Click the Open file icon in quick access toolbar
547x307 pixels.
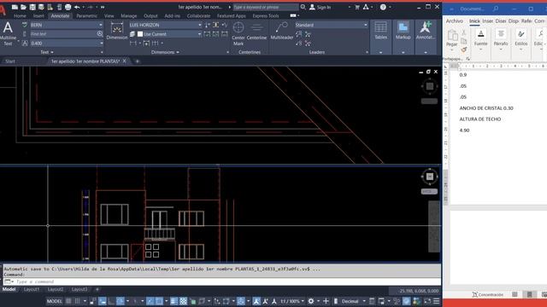tap(23, 7)
